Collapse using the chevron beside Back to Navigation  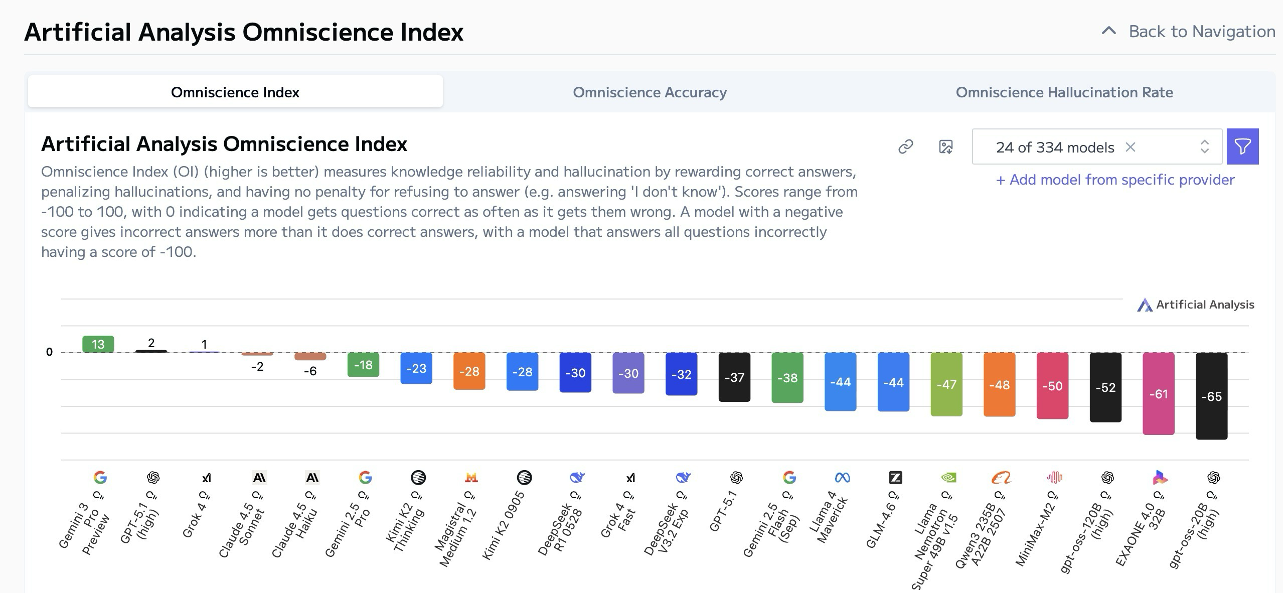point(1108,31)
